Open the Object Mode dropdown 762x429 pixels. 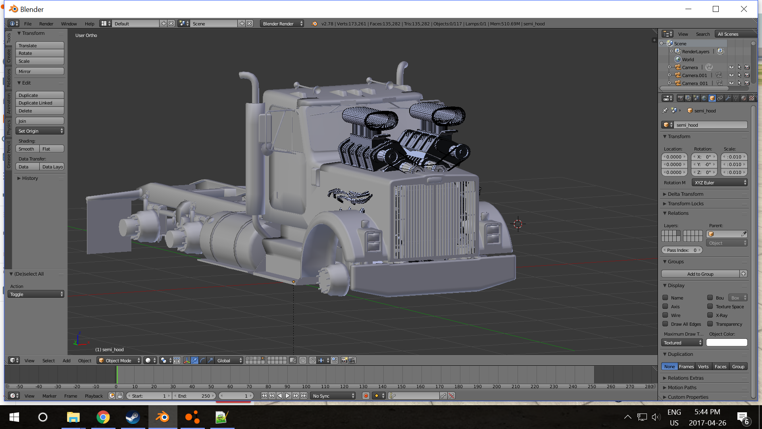pyautogui.click(x=119, y=360)
